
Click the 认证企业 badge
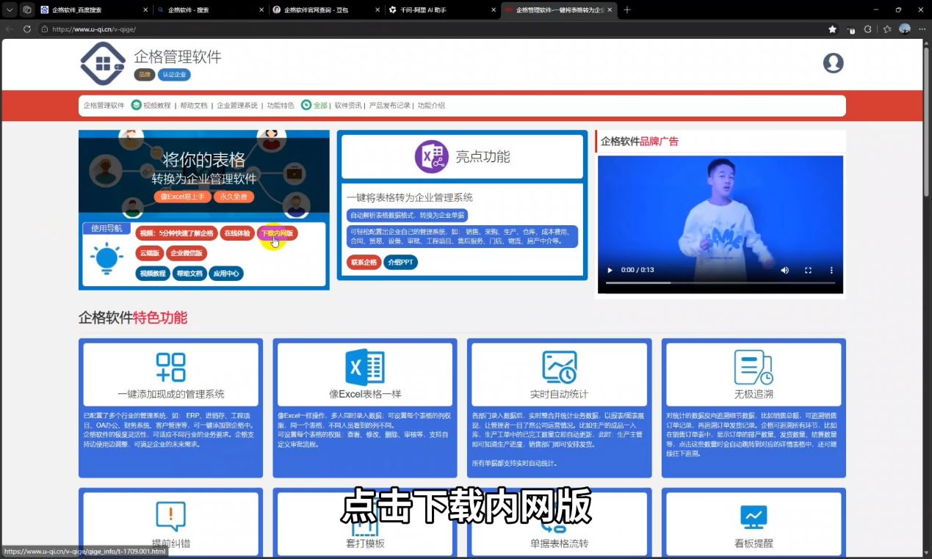[x=174, y=74]
